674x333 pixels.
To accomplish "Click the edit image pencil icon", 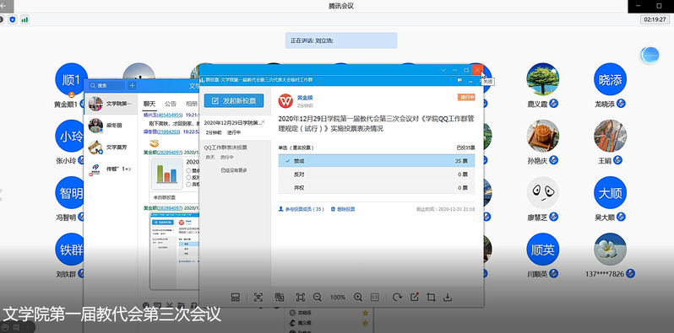I will (415, 297).
